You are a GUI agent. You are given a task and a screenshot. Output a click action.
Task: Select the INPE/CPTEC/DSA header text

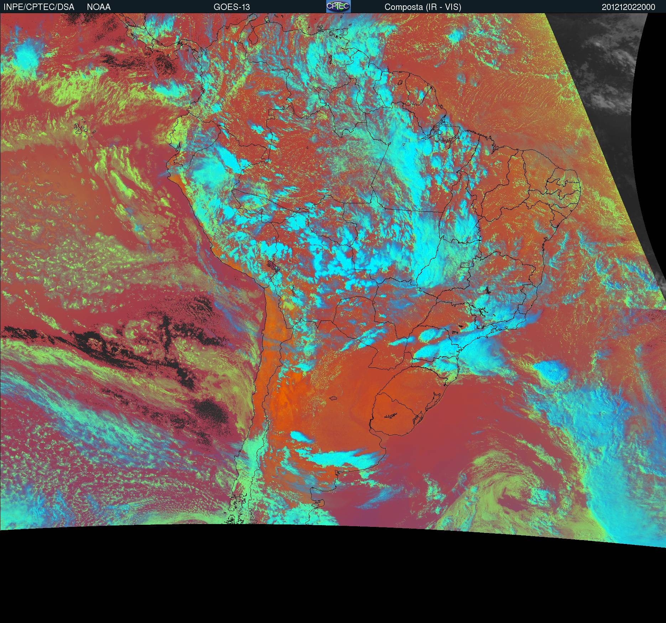pyautogui.click(x=39, y=7)
